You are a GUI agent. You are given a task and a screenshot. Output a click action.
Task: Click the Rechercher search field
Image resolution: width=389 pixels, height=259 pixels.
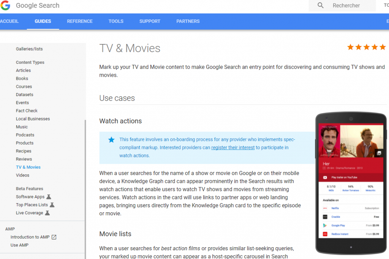[342, 5]
